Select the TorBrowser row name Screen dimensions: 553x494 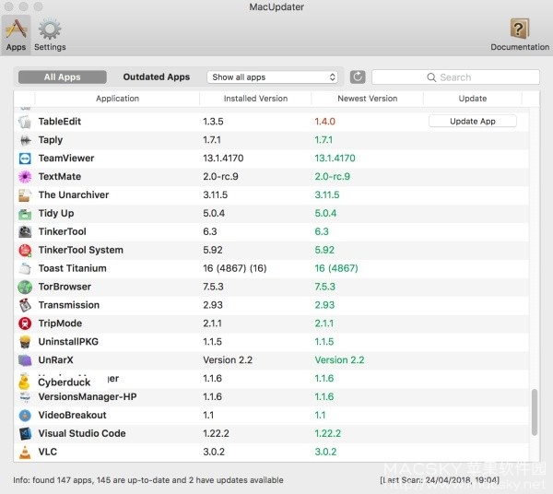click(65, 287)
